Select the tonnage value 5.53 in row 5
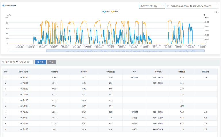 (x=110, y=100)
